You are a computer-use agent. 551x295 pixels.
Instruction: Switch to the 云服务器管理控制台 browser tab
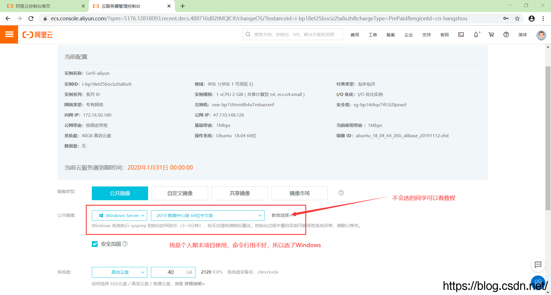pyautogui.click(x=131, y=6)
